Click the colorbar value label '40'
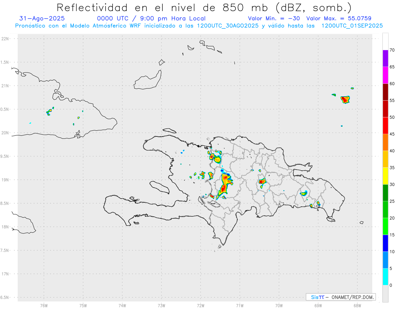 click(x=392, y=151)
